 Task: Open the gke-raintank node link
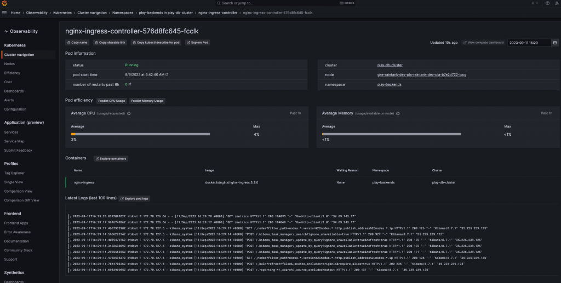coord(421,74)
